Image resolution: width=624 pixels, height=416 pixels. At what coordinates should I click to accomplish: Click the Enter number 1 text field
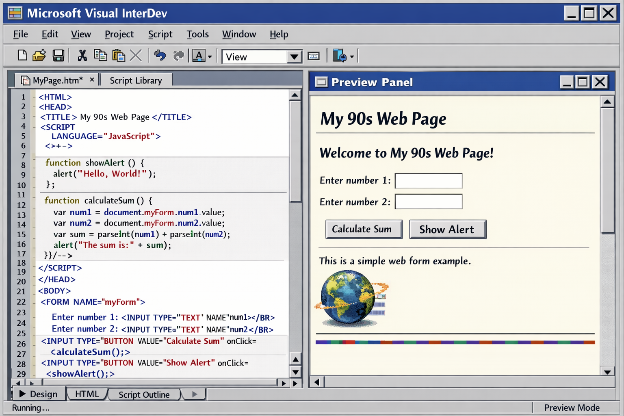tap(428, 181)
